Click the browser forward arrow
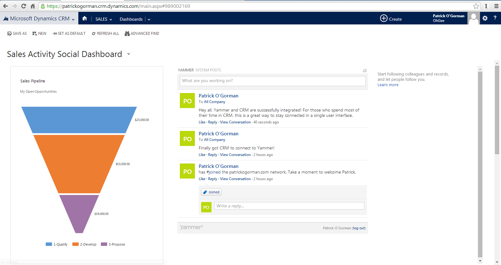The width and height of the screenshot is (501, 265). (14, 6)
